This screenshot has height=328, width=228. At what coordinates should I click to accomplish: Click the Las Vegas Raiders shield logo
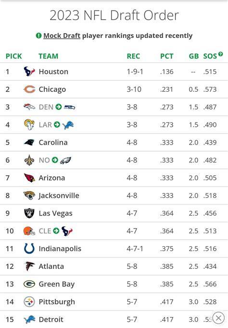point(29,213)
